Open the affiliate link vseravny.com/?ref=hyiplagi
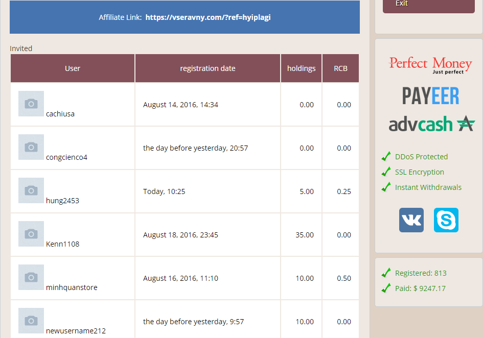The image size is (483, 338). tap(208, 17)
